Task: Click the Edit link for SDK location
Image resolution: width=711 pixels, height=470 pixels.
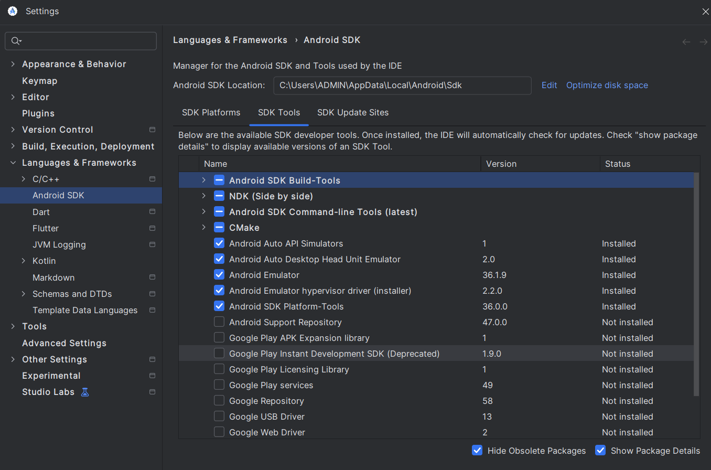Action: point(549,85)
